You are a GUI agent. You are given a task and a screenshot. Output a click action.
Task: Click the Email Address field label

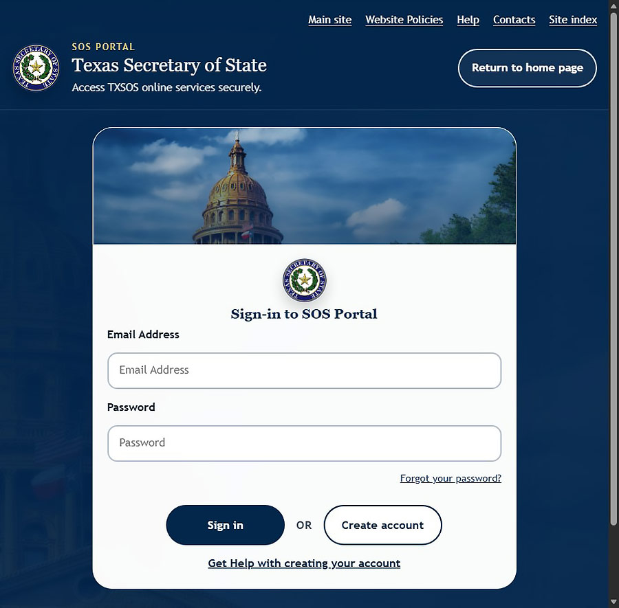click(143, 335)
